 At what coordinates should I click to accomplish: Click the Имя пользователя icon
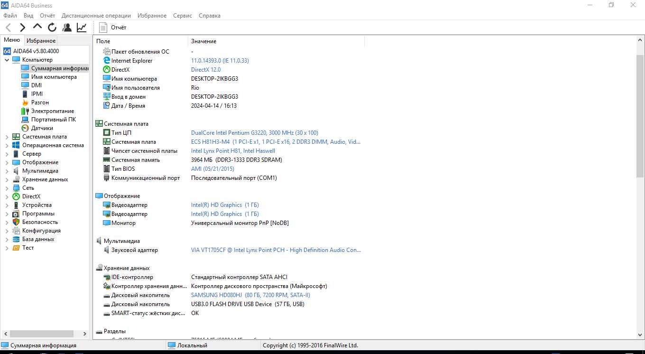pos(107,88)
